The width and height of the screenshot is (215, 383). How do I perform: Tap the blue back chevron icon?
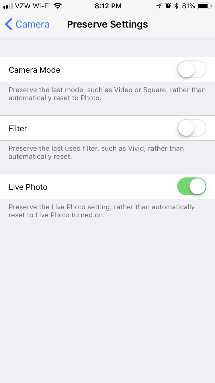tap(9, 24)
